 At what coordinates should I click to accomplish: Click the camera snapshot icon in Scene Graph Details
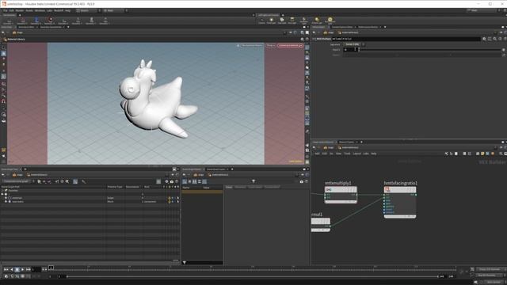coord(301,181)
